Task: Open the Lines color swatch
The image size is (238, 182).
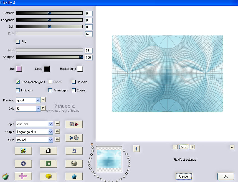Action: click(47, 69)
